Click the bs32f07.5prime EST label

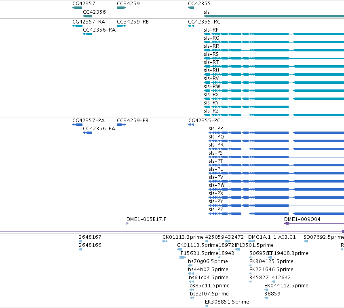click(x=209, y=294)
